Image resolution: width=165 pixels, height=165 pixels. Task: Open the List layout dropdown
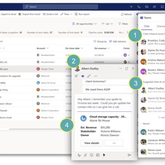[x=107, y=24]
